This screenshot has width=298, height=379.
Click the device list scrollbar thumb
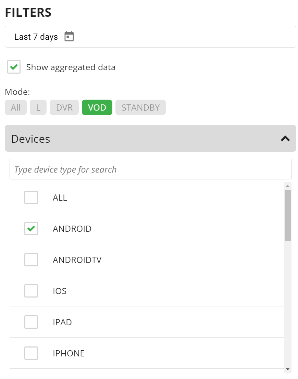(x=288, y=215)
